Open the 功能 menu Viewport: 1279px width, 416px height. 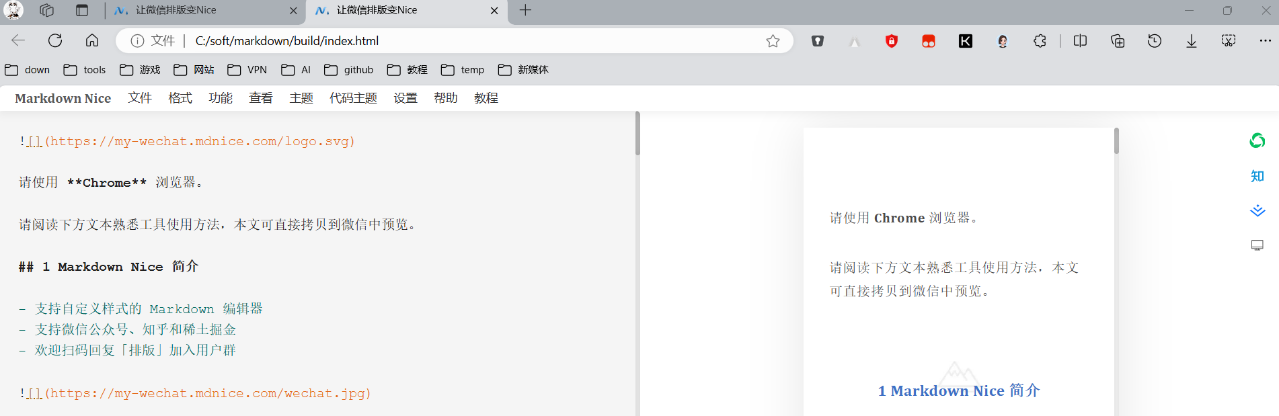[x=221, y=98]
